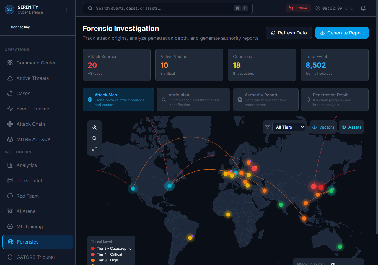Generate a forensic report
Image resolution: width=378 pixels, height=265 pixels.
[x=342, y=33]
